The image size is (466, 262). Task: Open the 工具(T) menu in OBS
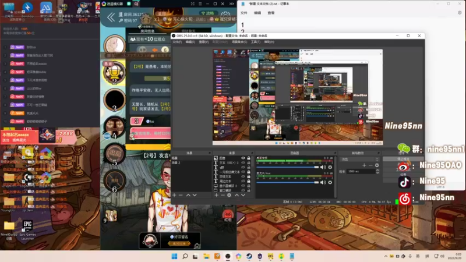pos(256,42)
